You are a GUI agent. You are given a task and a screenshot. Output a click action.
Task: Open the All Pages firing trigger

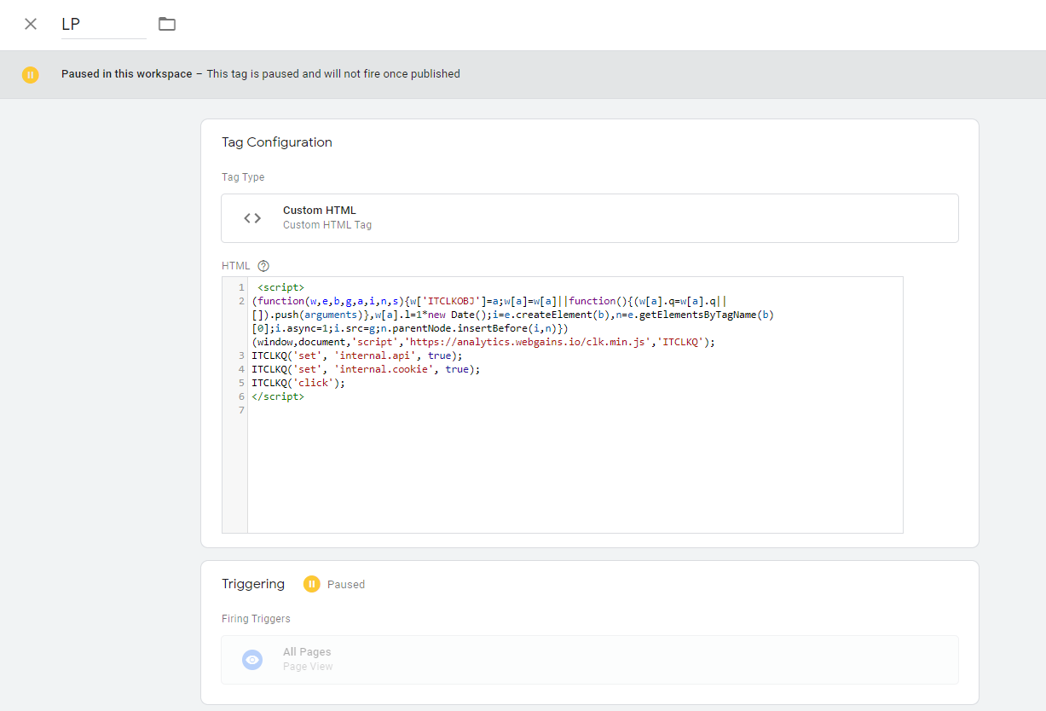pyautogui.click(x=589, y=659)
